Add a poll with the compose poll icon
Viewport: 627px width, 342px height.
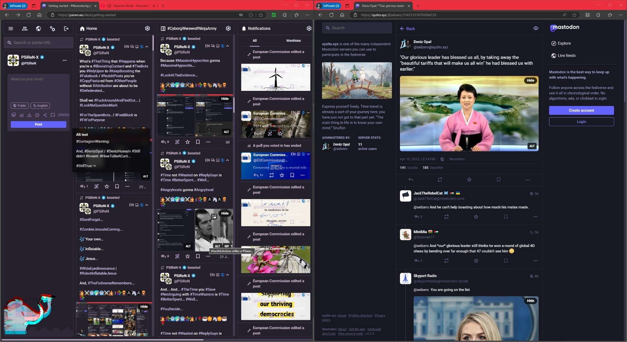(22, 115)
